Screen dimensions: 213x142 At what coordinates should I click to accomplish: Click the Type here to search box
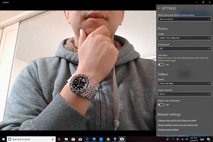(31, 139)
